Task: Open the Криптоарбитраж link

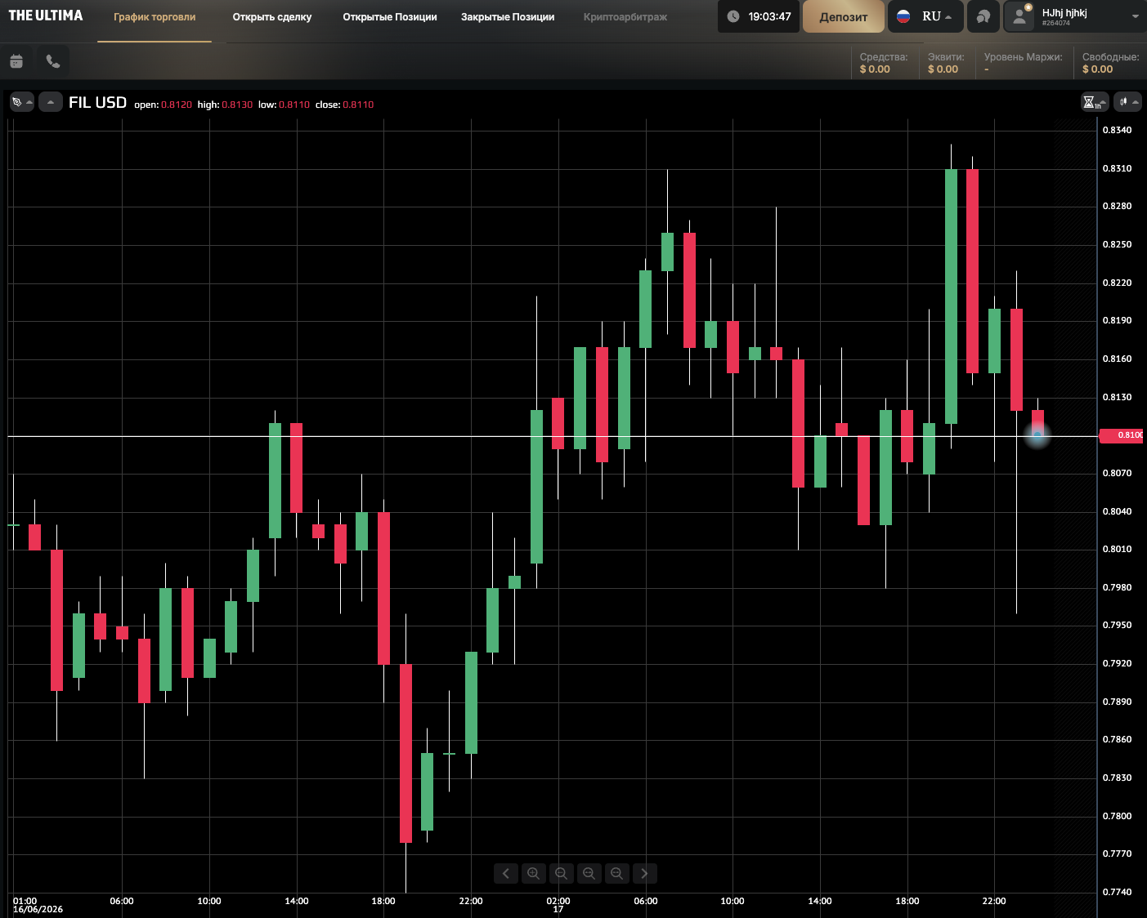Action: (x=625, y=17)
